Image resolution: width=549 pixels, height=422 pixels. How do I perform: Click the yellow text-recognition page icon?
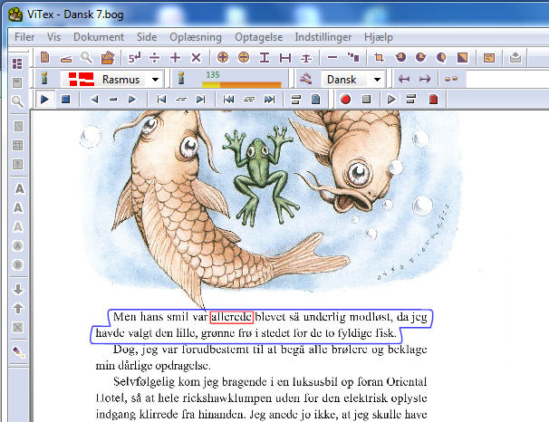(x=489, y=58)
